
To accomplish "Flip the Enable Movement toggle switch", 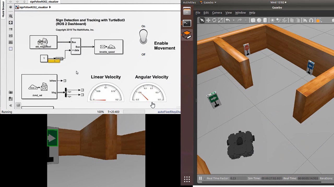I will pyautogui.click(x=144, y=37).
